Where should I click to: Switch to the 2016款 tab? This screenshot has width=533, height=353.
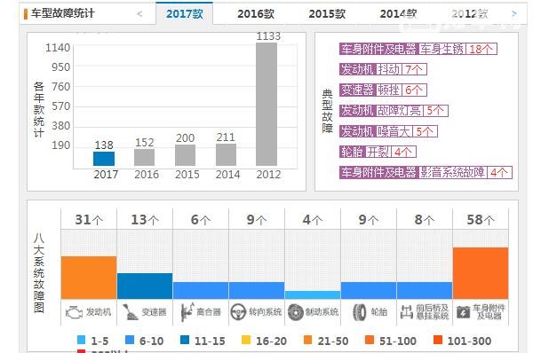point(256,14)
